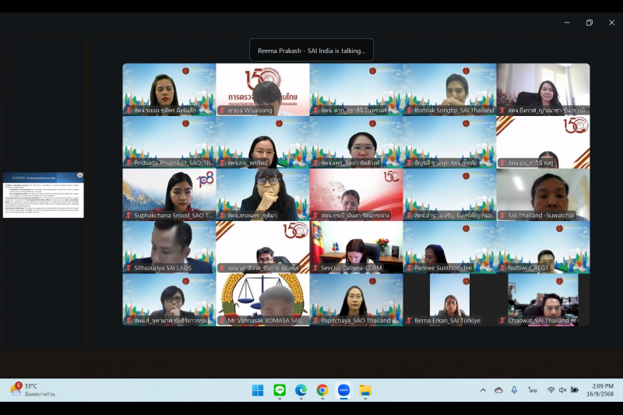Image resolution: width=623 pixels, height=415 pixels.
Task: Launch Microsoft Edge from taskbar
Action: pos(301,390)
